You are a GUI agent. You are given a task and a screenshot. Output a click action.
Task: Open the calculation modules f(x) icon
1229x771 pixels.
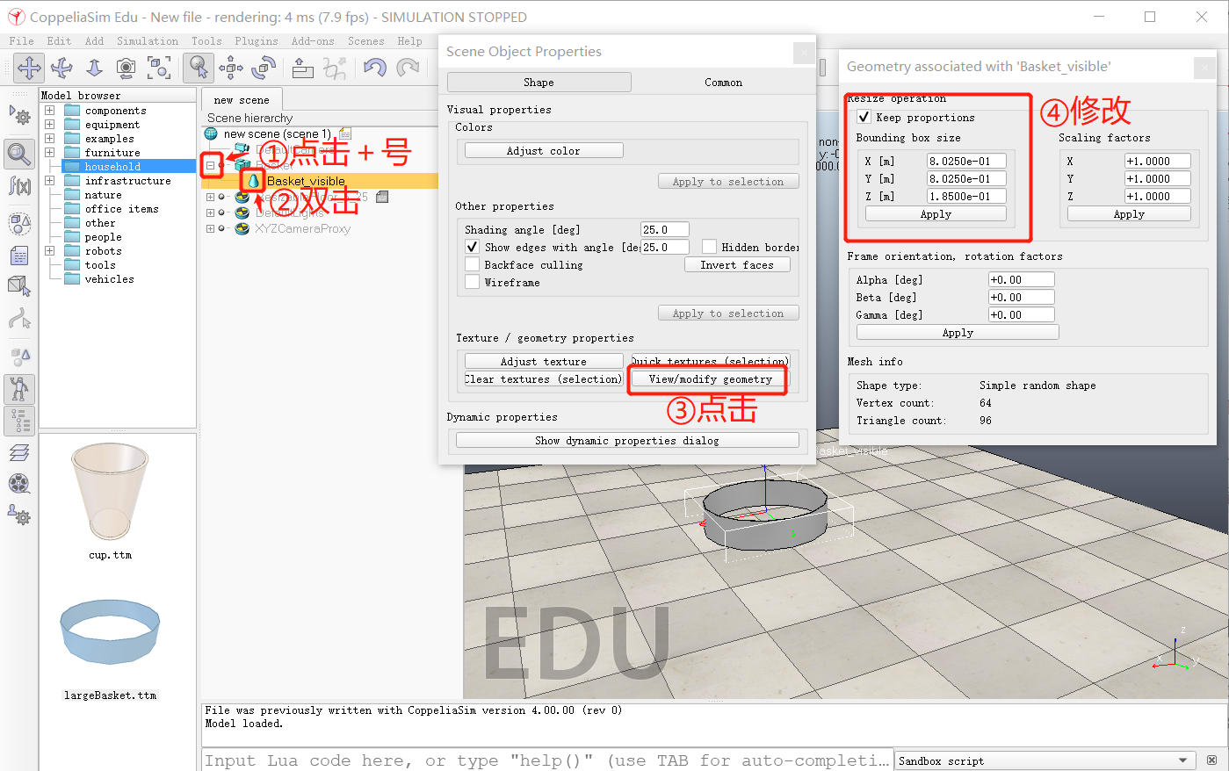tap(19, 186)
